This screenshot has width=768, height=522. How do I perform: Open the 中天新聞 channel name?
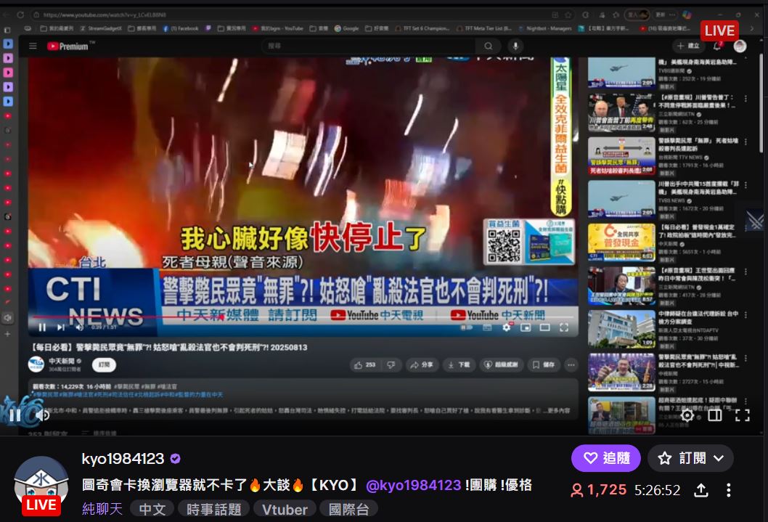pyautogui.click(x=62, y=361)
